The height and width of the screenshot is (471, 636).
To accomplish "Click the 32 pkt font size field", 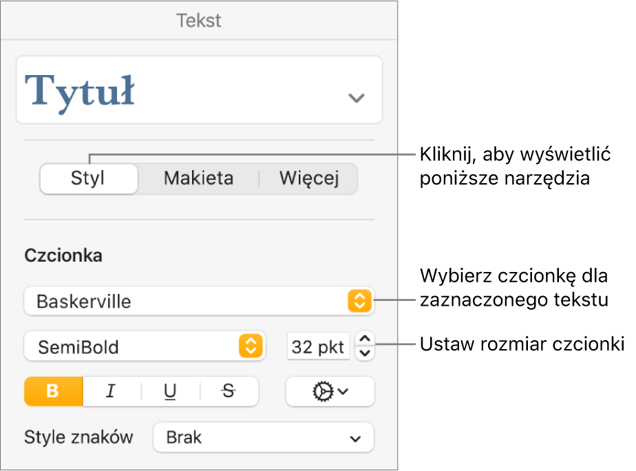I will [x=319, y=346].
